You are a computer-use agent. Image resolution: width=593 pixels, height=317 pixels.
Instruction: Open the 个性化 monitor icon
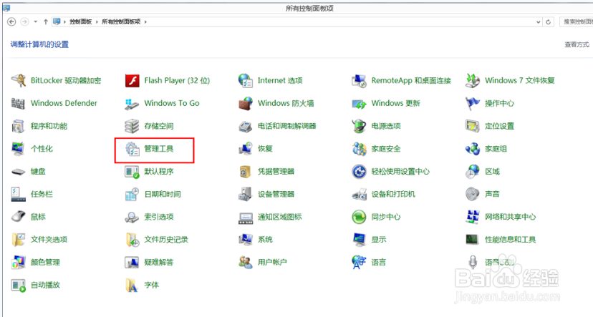tap(18, 149)
